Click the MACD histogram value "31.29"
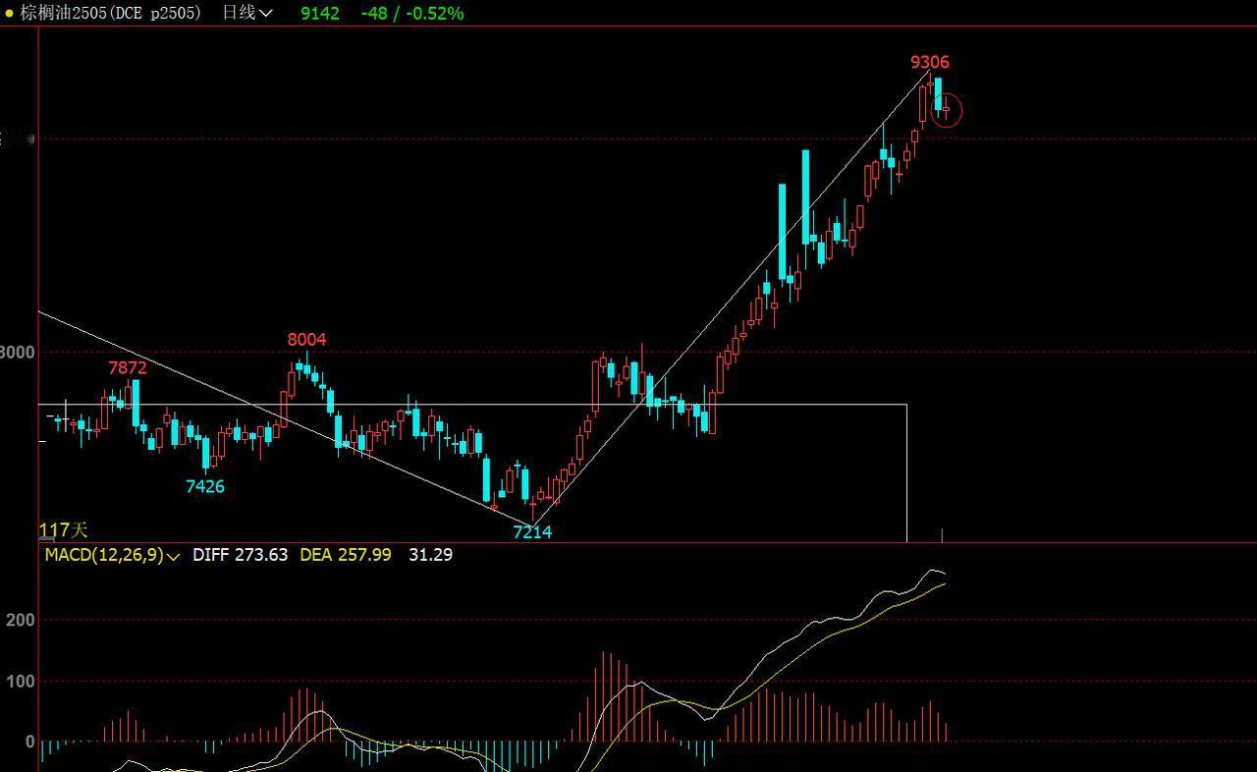 (x=430, y=555)
